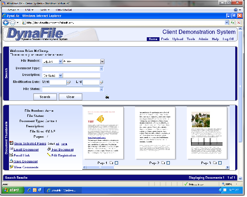Click the page vertical scrollbar down arrow

tap(240, 178)
